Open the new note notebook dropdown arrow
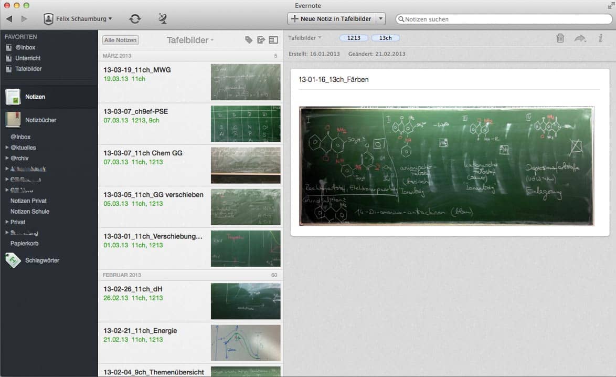Viewport: 616px width, 377px height. click(x=380, y=19)
